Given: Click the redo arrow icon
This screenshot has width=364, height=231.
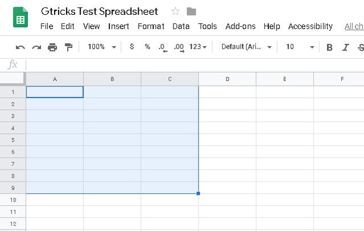Looking at the screenshot, I should 36,47.
